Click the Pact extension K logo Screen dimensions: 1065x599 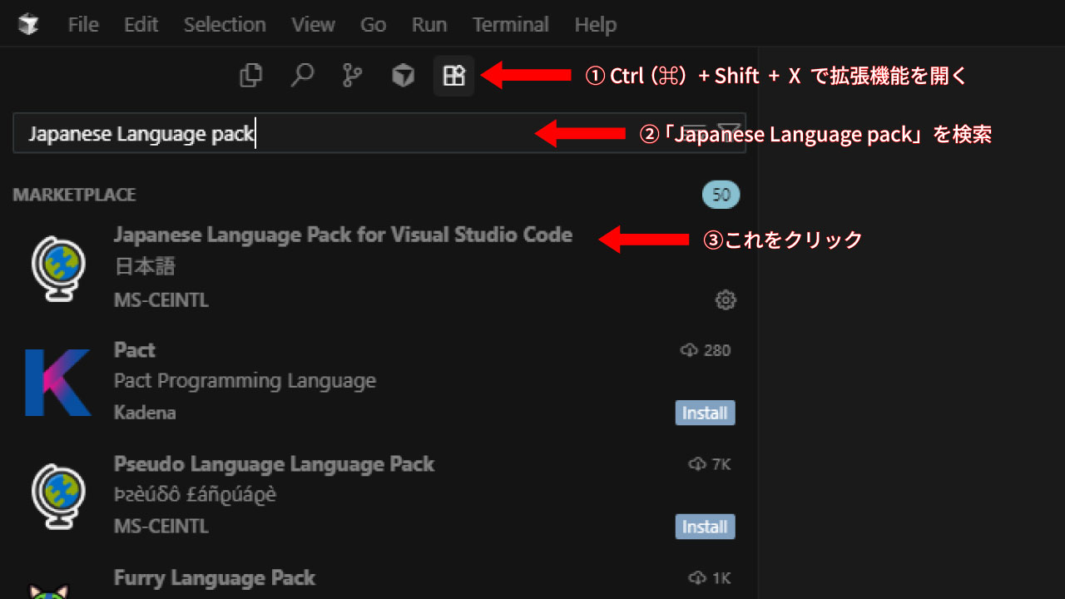[57, 382]
